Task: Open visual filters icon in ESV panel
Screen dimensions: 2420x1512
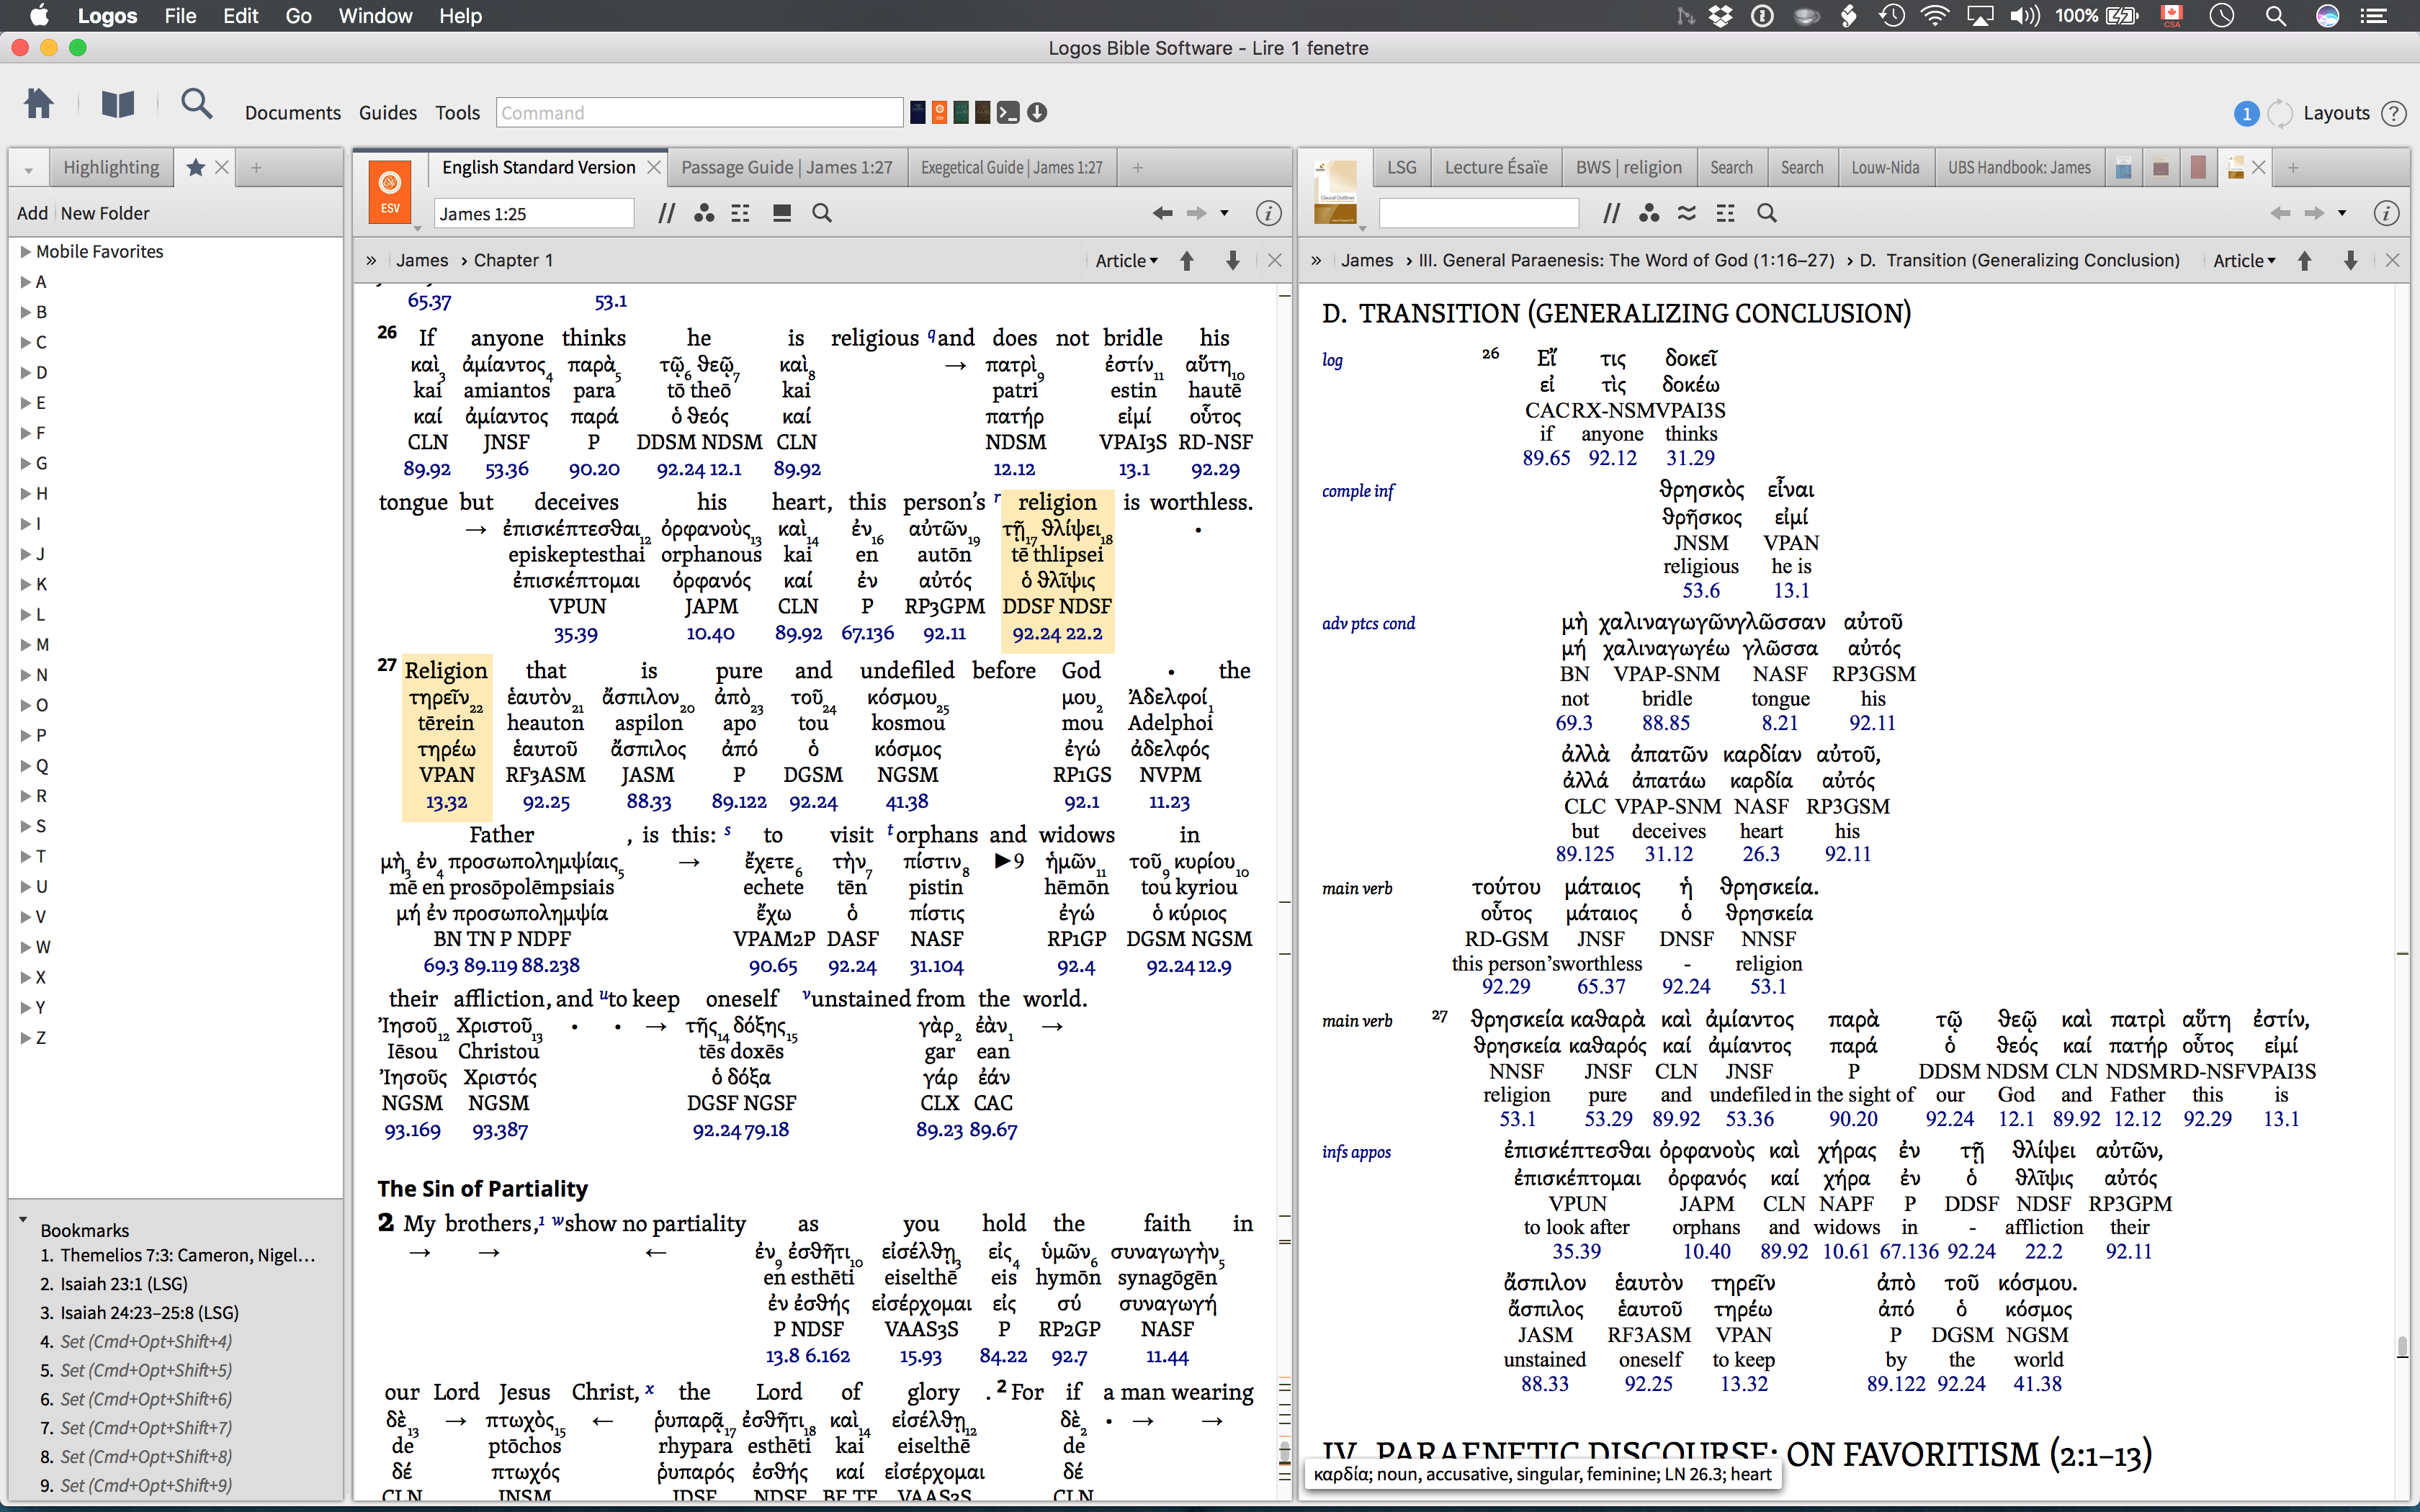Action: tap(704, 213)
